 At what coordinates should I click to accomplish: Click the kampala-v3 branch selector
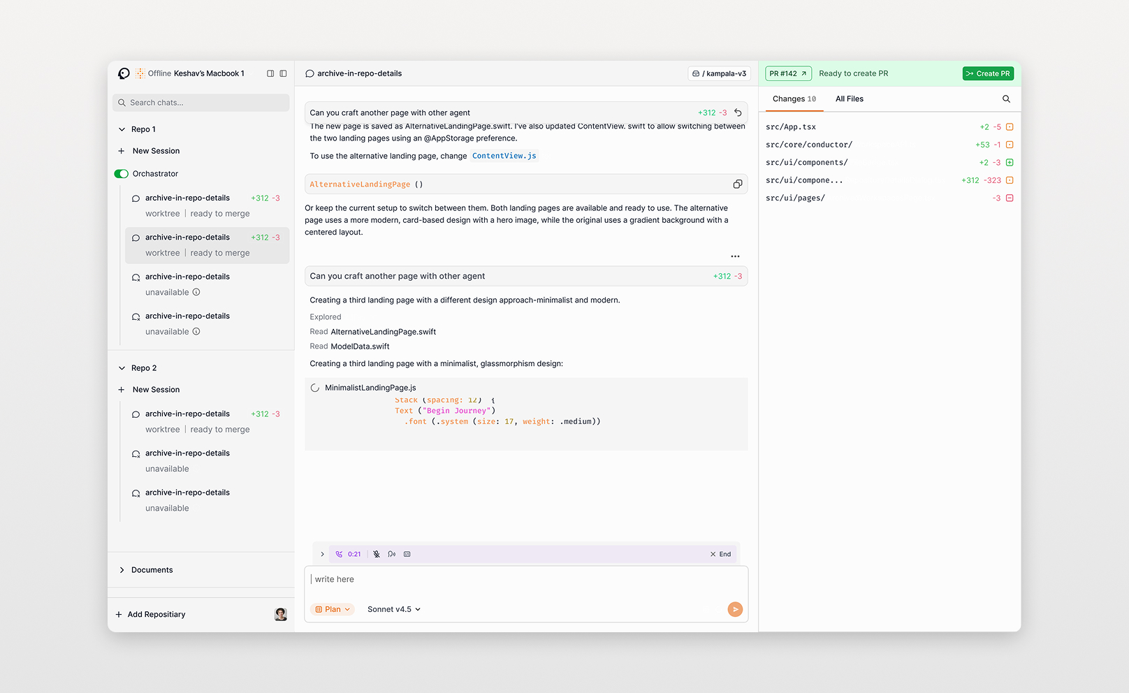[719, 73]
